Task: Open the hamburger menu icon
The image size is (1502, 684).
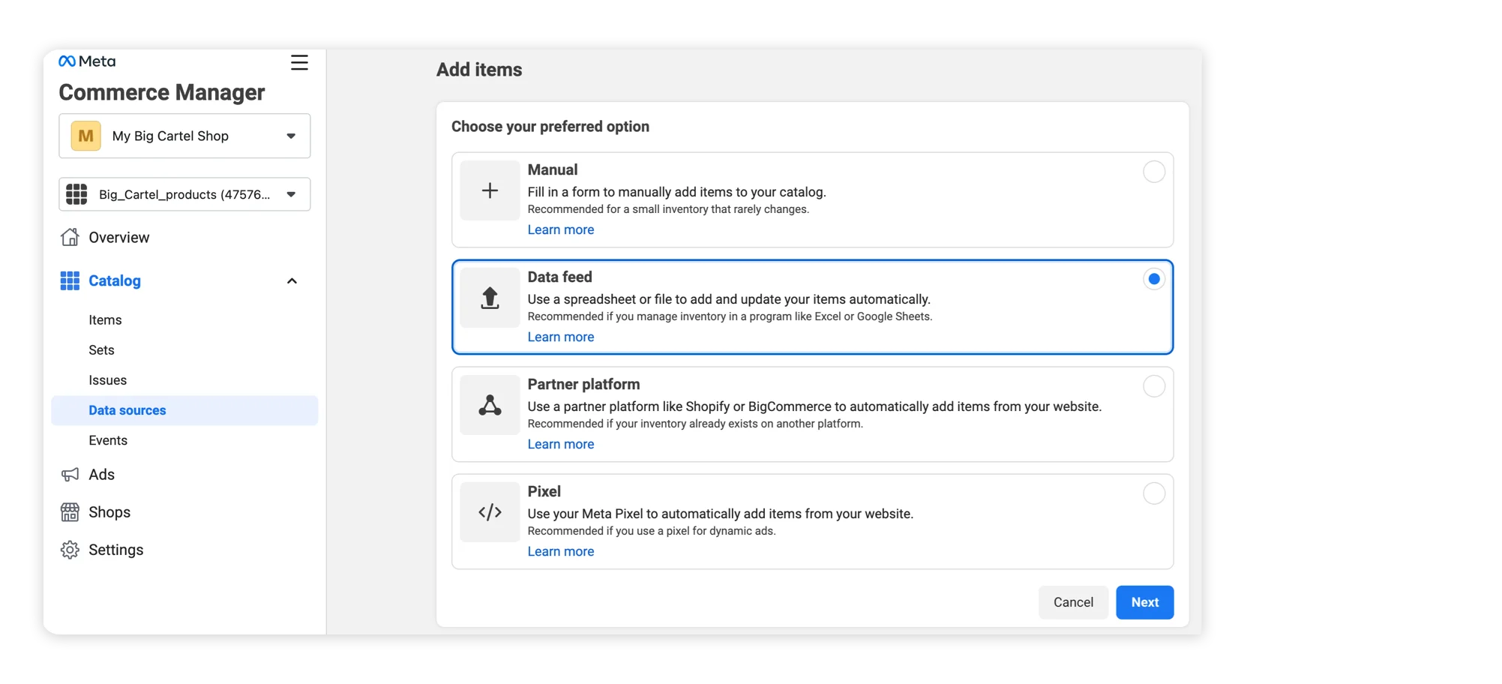Action: 299,62
